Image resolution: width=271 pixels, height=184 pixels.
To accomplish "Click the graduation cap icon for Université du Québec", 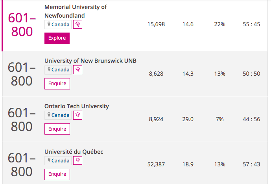I will 77,160.
